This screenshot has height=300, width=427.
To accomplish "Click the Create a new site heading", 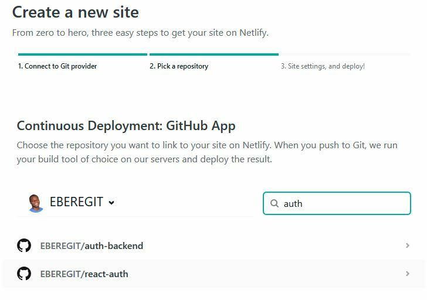I will point(76,12).
